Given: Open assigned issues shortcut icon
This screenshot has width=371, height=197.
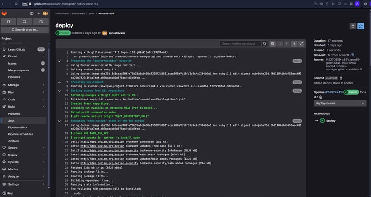Looking at the screenshot, I should tap(9, 22).
